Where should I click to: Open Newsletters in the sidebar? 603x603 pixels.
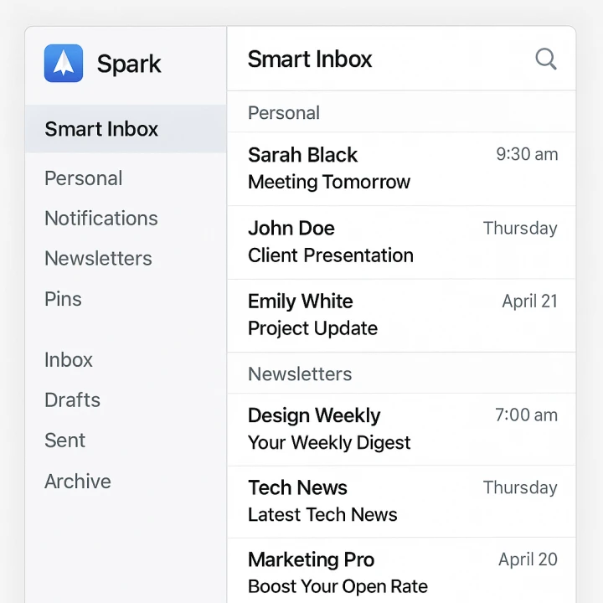point(98,258)
